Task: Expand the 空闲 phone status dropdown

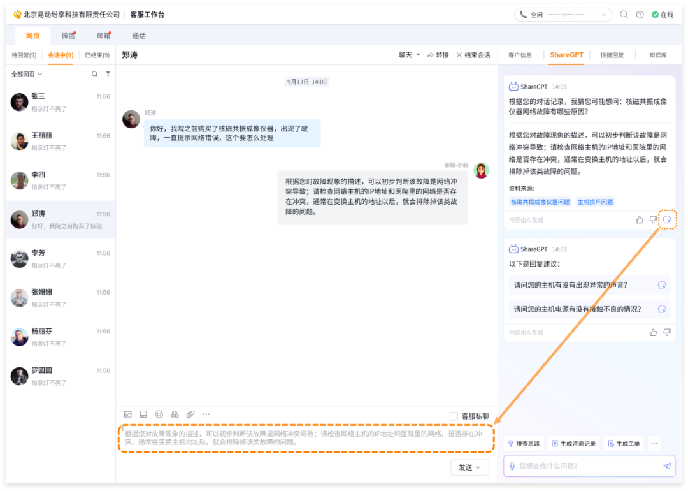Action: [604, 15]
